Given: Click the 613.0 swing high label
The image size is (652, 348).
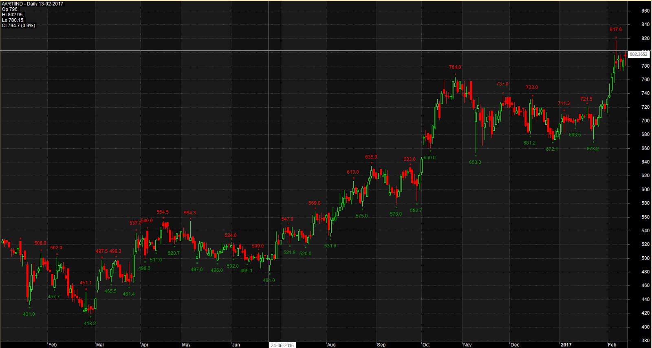Looking at the screenshot, I should 353,172.
